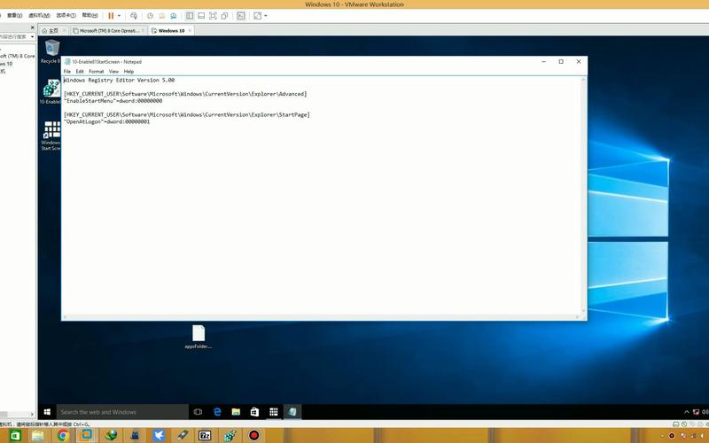Switch to VMware Unity mode
Image resolution: width=709 pixels, height=443 pixels.
click(224, 15)
